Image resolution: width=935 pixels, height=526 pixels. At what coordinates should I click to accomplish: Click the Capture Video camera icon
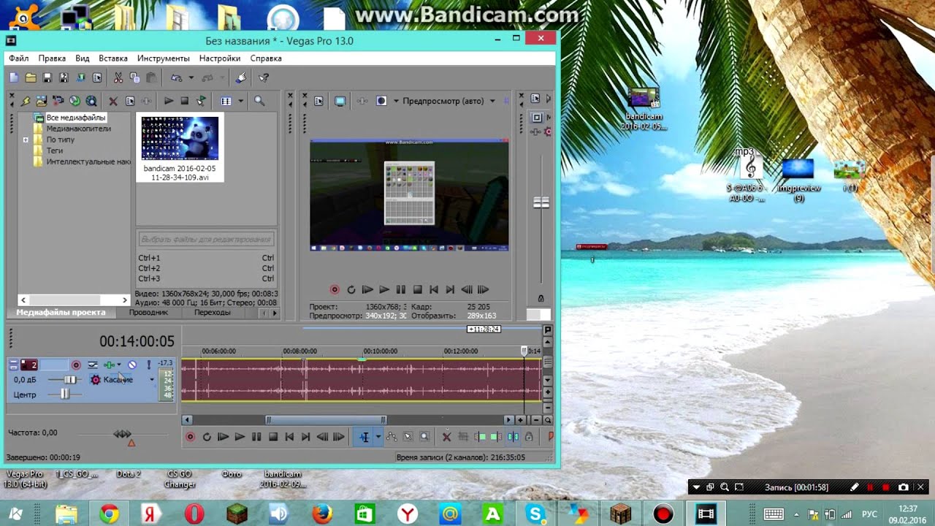tap(58, 101)
